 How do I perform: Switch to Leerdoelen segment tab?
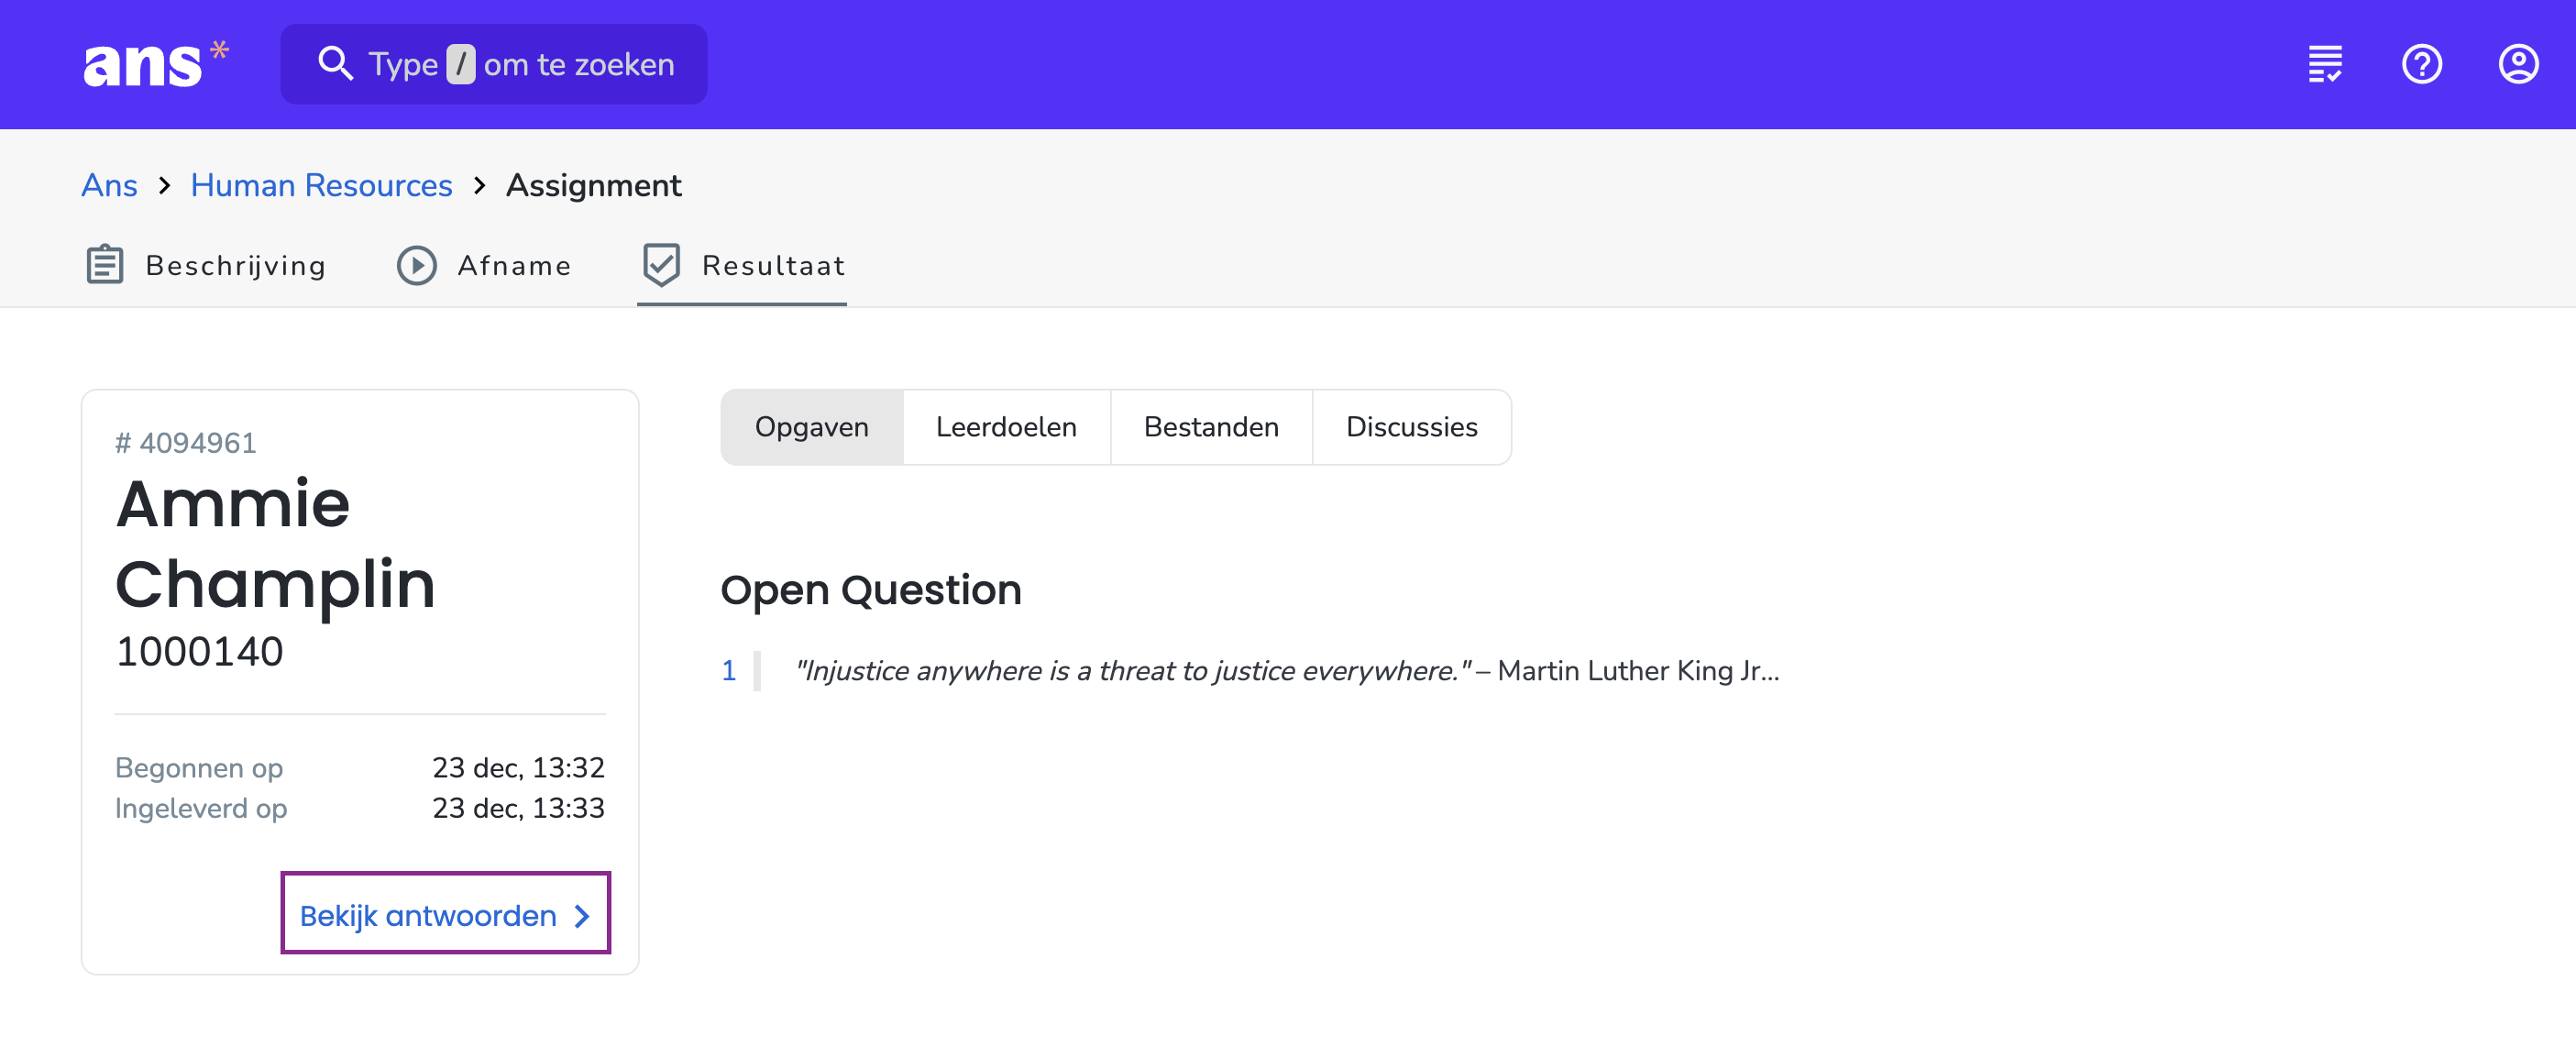coord(1006,427)
